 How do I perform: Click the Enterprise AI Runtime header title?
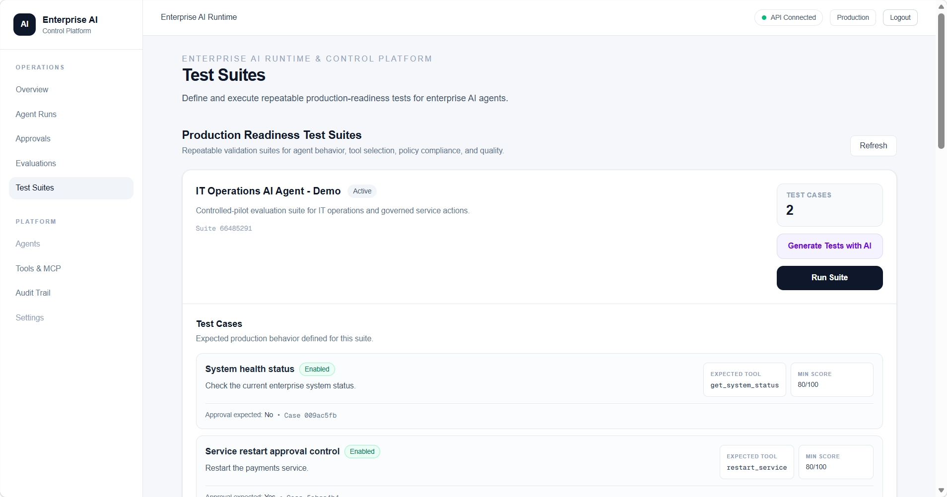[199, 17]
